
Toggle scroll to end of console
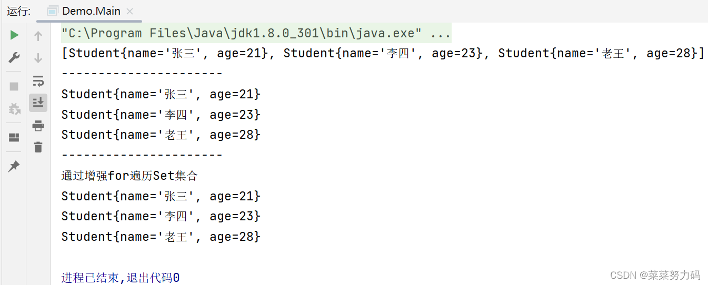tap(38, 103)
